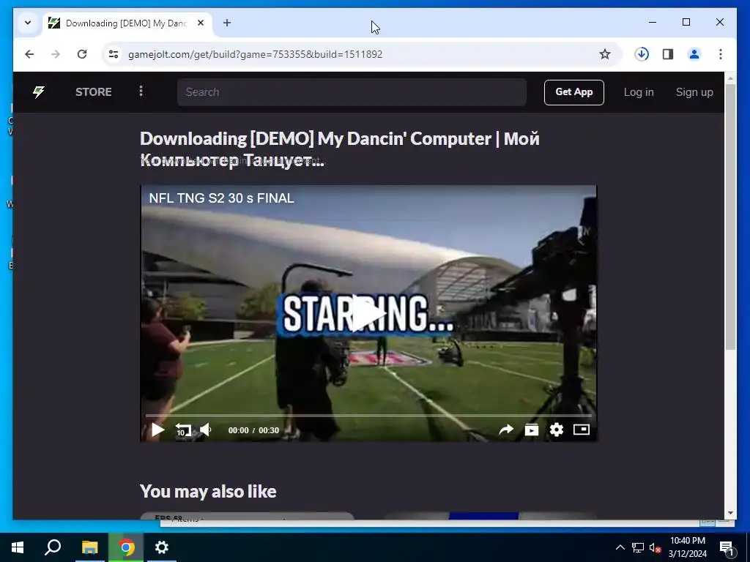750x562 pixels.
Task: Open the Chrome profile menu
Action: 694,54
